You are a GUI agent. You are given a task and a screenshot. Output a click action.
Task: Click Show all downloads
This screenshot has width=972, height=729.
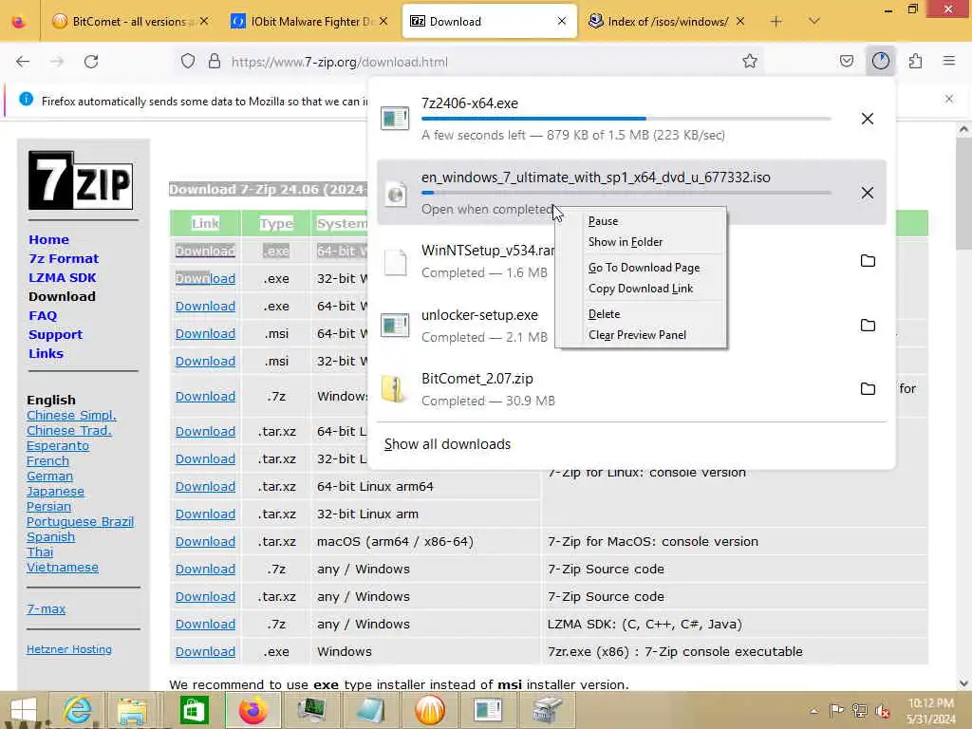coord(447,444)
